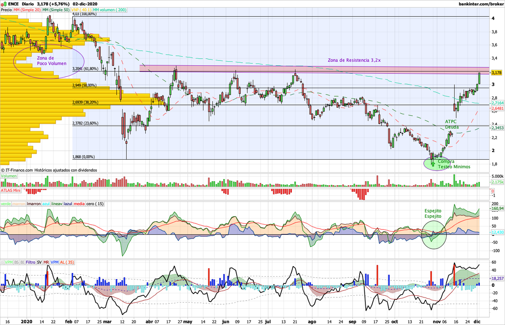Select the Volumen panel label
Viewport: 505px width, 325px height.
pyautogui.click(x=9, y=176)
